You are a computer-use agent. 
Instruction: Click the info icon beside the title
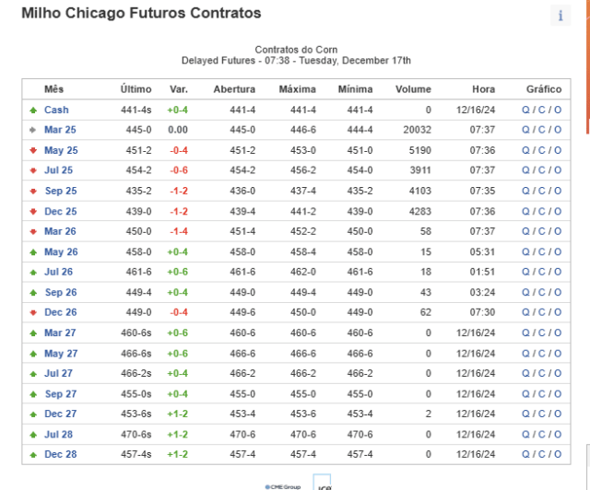click(x=560, y=16)
